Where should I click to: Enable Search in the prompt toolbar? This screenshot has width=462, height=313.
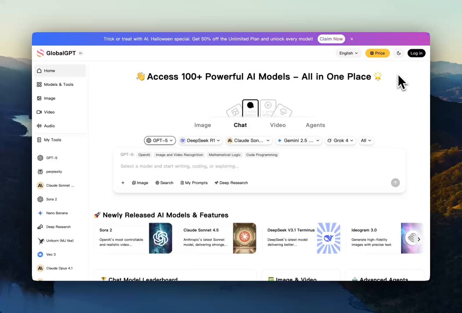point(164,183)
